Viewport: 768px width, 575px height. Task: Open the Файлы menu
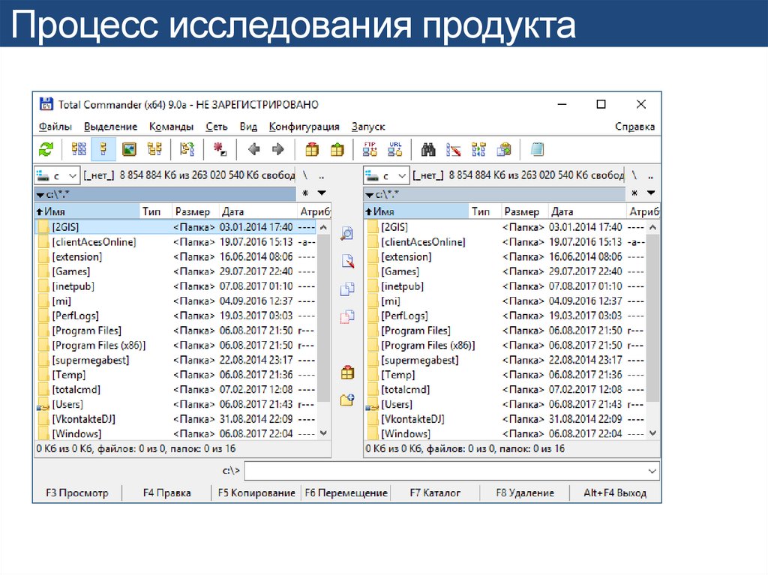pos(55,127)
